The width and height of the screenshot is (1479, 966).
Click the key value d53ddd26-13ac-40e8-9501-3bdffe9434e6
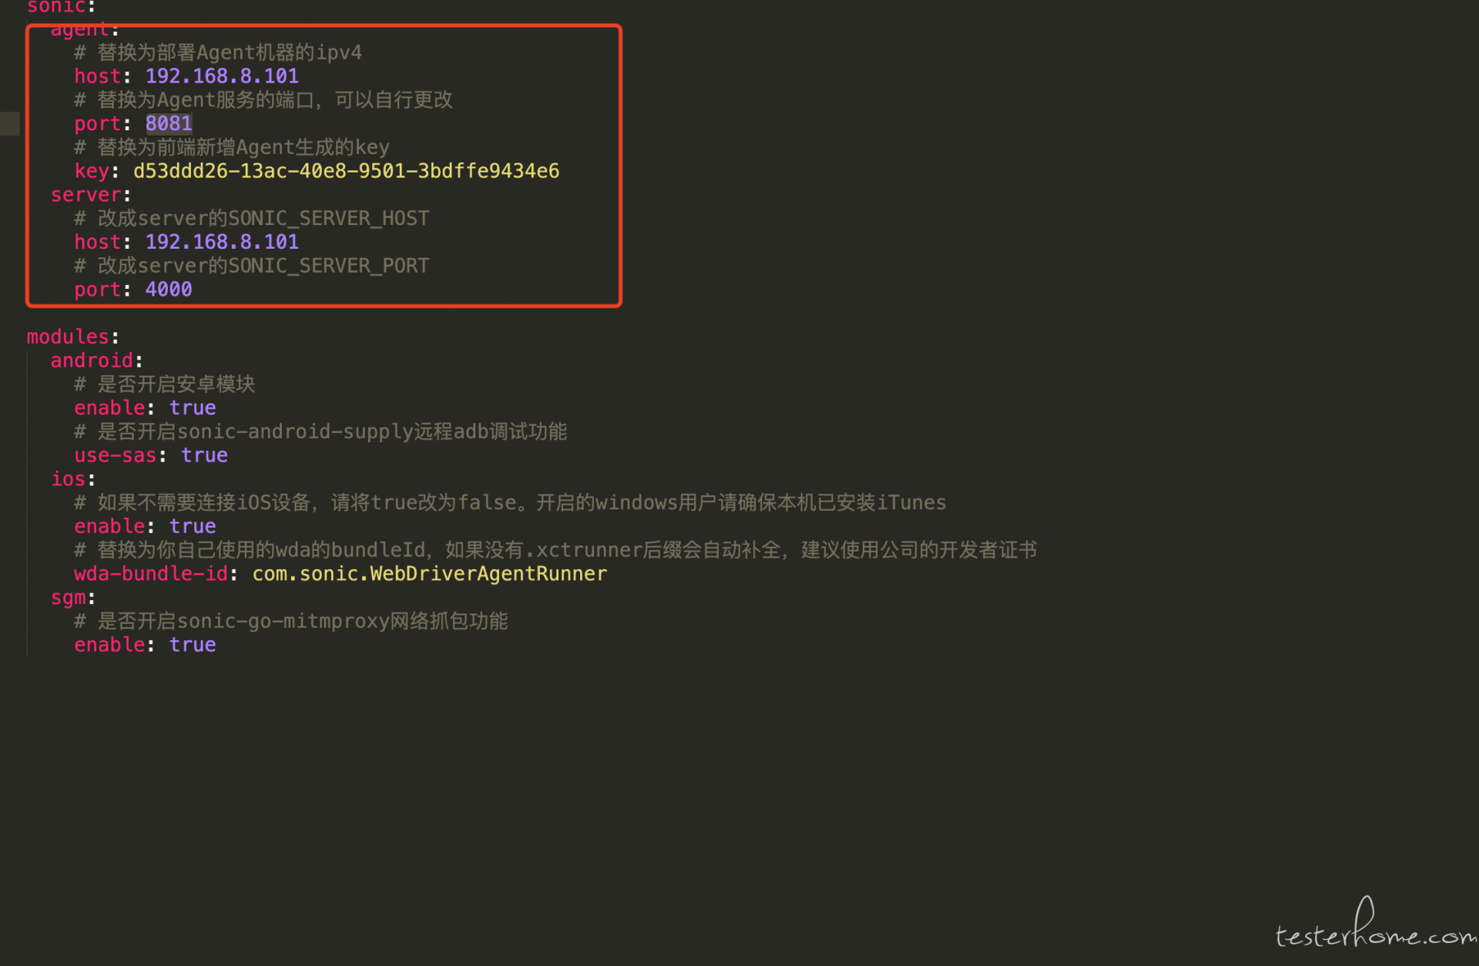pyautogui.click(x=346, y=171)
